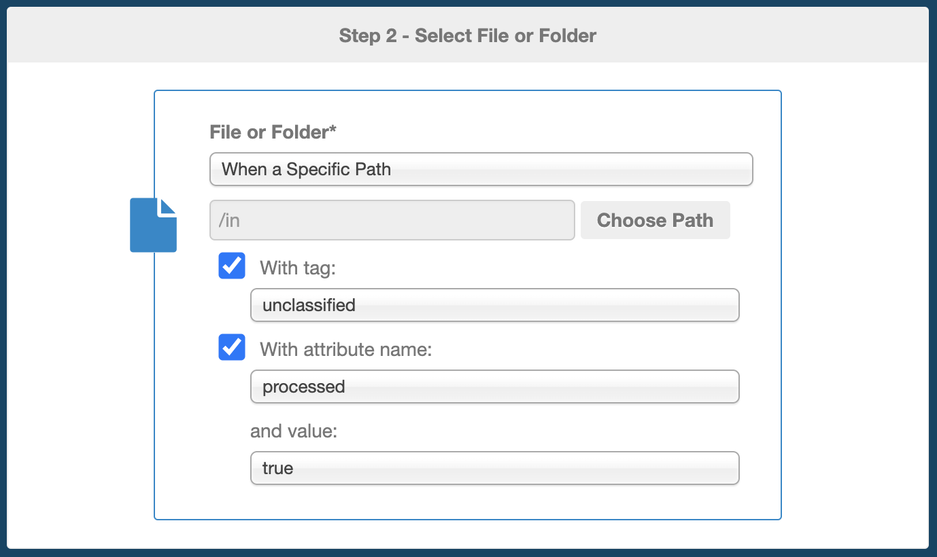Image resolution: width=937 pixels, height=557 pixels.
Task: Click the gray header bar beside the title
Action: (762, 35)
